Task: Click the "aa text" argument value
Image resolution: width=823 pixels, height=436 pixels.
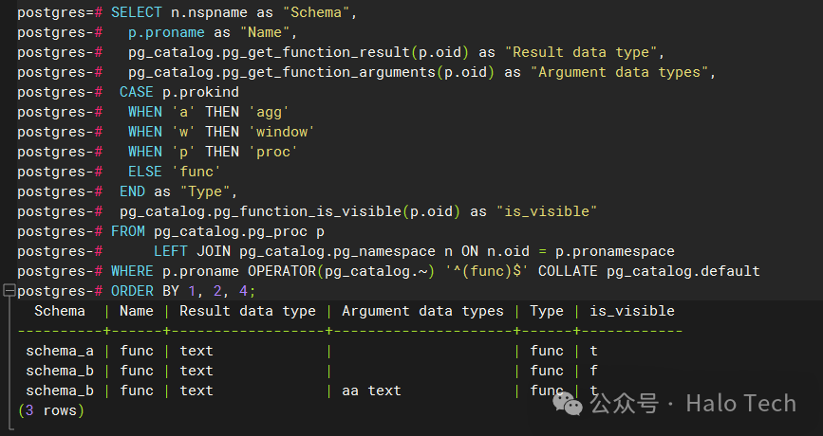Action: 371,391
